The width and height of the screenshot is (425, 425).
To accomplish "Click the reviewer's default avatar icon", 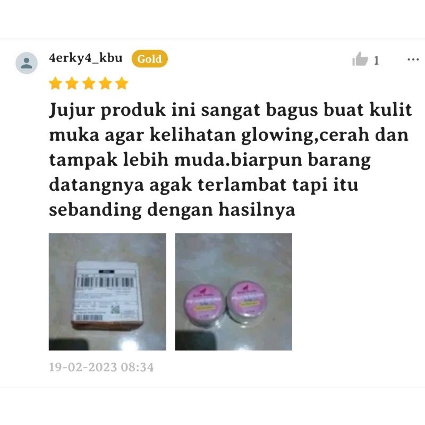I will click(26, 63).
